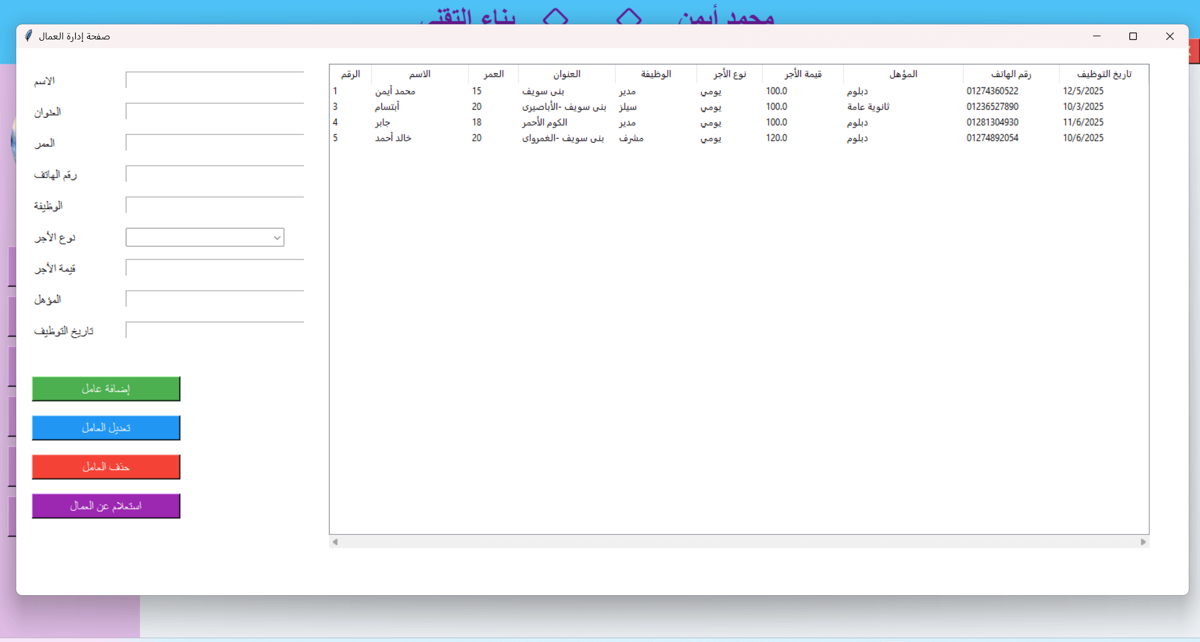Viewport: 1200px width, 642px height.
Task: Click address بنى سويف -الأباصيرى cell
Action: [564, 107]
